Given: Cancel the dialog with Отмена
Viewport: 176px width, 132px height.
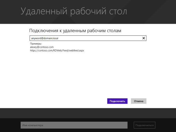Looking at the screenshot, I should tap(139, 101).
